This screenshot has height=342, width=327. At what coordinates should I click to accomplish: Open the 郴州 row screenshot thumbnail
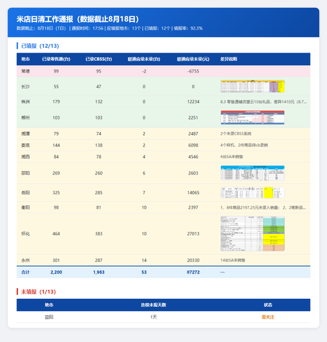[x=252, y=118]
